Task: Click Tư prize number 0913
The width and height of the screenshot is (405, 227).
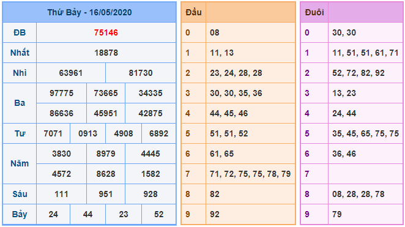Action: (x=88, y=133)
